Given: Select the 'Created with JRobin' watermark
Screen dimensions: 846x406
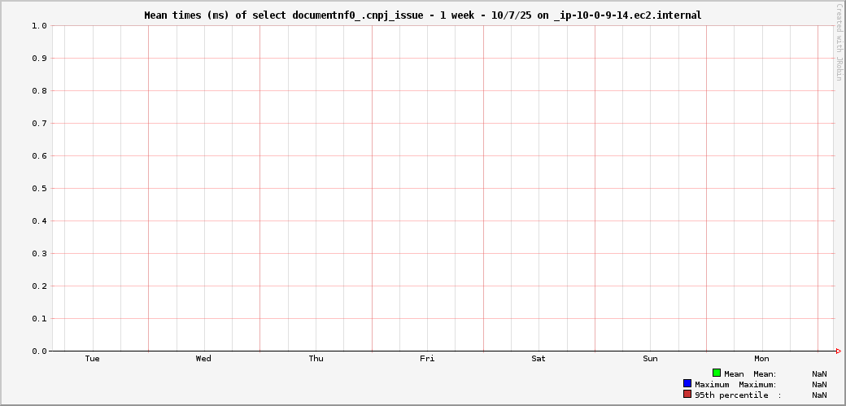Looking at the screenshot, I should pyautogui.click(x=839, y=42).
